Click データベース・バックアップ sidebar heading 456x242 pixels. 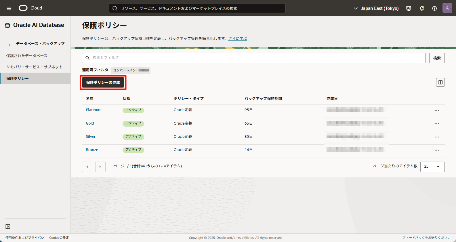pos(40,44)
